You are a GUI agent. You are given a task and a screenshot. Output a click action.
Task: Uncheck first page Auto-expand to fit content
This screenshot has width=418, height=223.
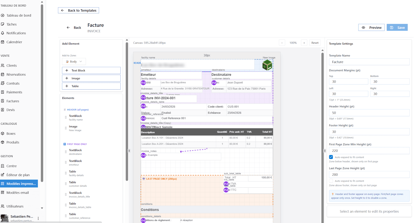pos(331,157)
